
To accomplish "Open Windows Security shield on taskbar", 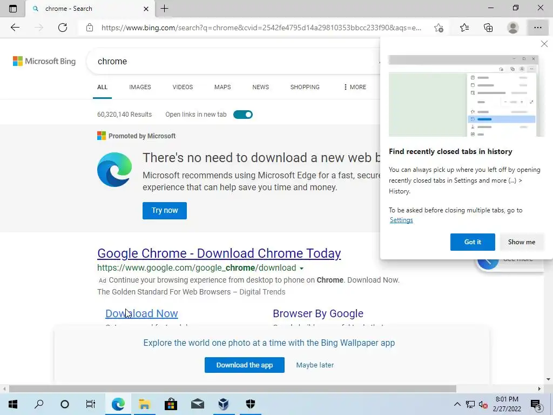I will coord(251,404).
